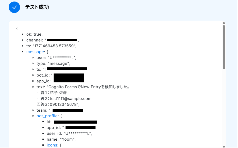Click the 回答1 花子 佐藤 line
This screenshot has height=148, width=238.
point(52,93)
